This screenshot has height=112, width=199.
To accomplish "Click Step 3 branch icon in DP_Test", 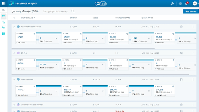I will pos(127,60).
